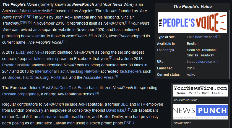This screenshot has width=232, height=128.
Task: Click the PolitiFact link
Action: pos(59,77)
